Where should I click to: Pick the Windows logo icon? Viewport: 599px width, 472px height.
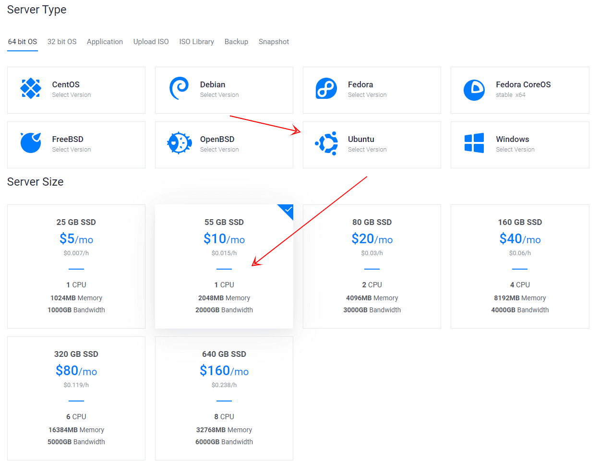click(474, 143)
